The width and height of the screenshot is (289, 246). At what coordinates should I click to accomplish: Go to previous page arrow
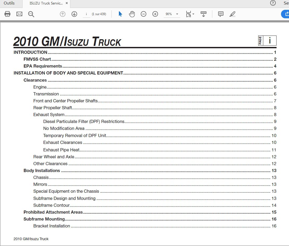[63, 14]
